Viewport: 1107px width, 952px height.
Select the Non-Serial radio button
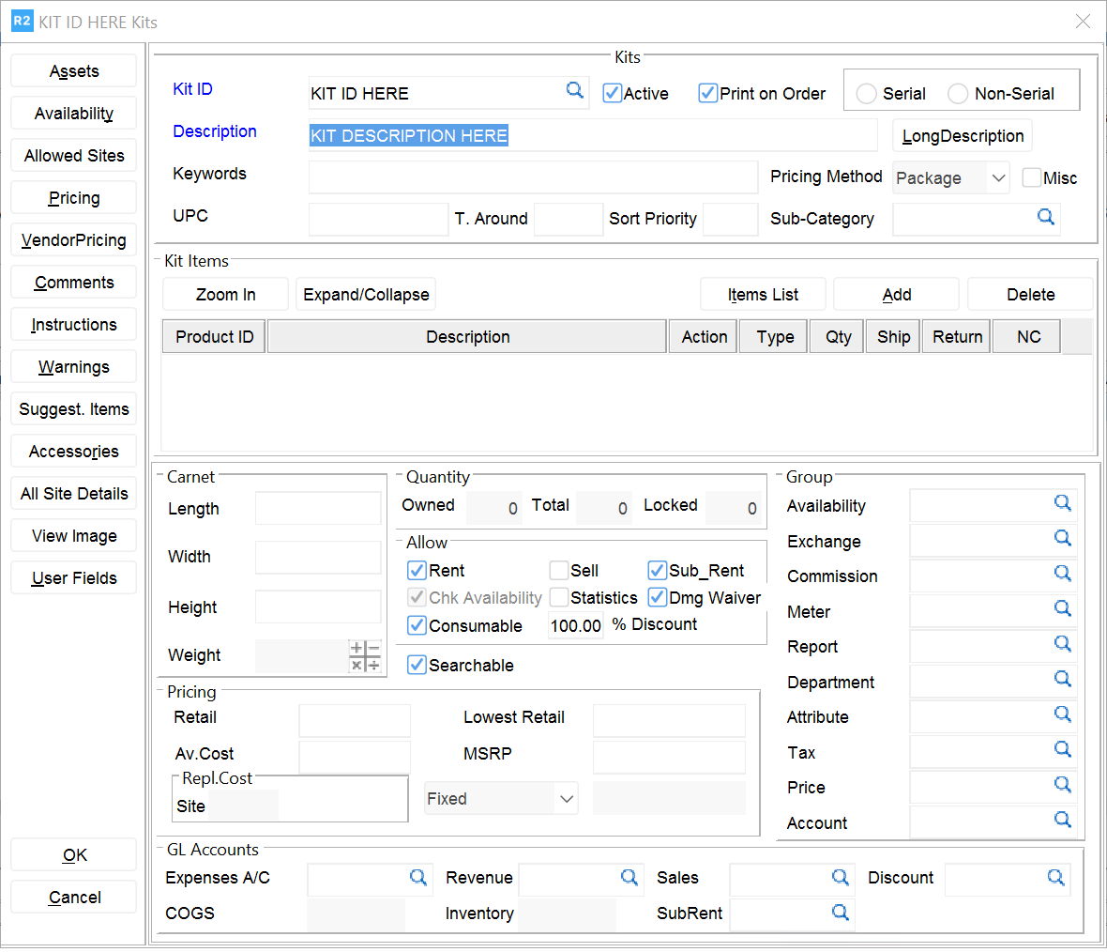click(x=958, y=94)
